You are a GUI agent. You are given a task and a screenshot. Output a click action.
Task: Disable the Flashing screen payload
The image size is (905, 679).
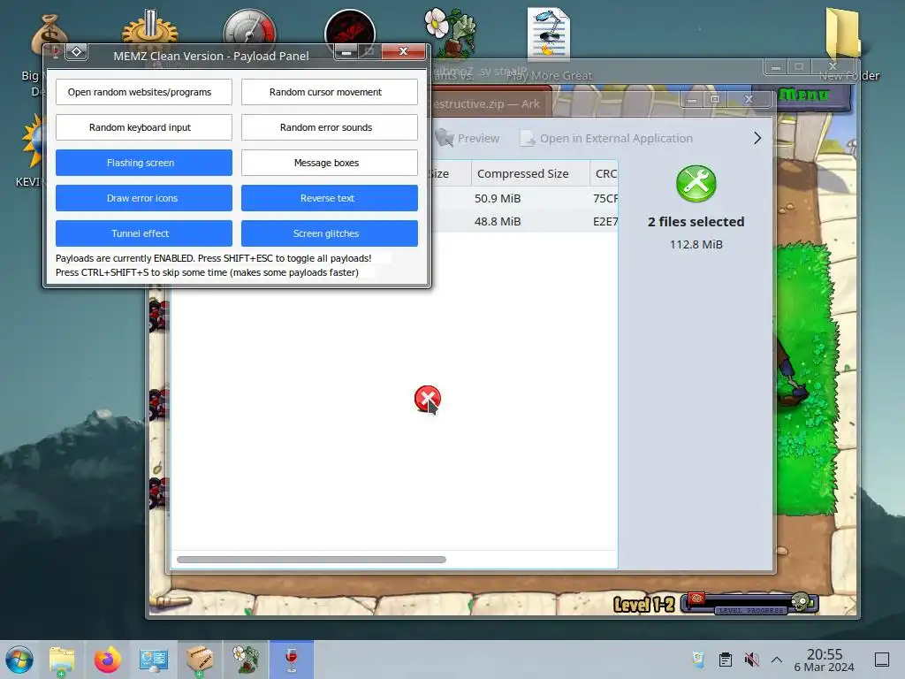point(144,163)
